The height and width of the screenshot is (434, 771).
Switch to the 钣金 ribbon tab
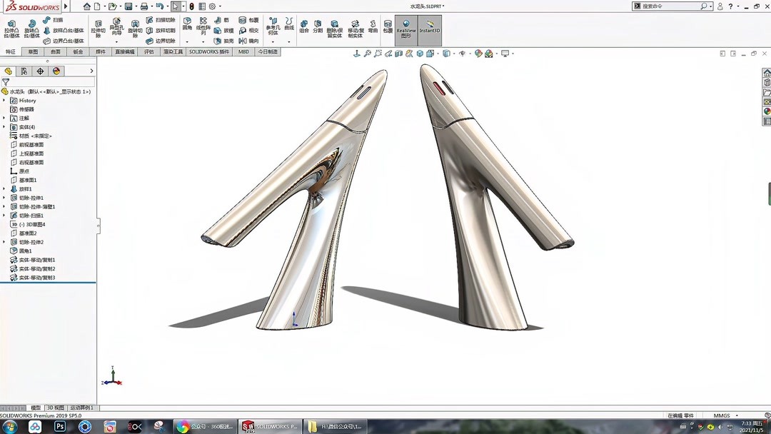coord(76,51)
